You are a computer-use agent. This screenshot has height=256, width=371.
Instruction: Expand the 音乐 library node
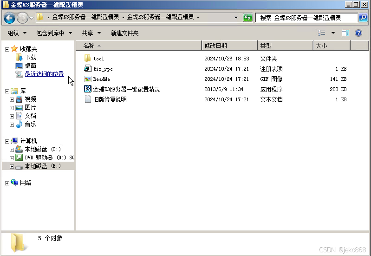[12, 125]
